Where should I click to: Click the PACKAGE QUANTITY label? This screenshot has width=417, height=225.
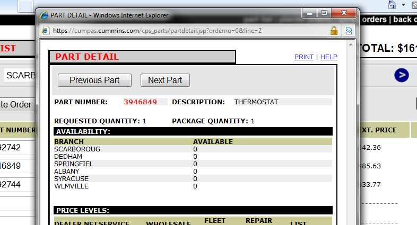click(x=210, y=121)
